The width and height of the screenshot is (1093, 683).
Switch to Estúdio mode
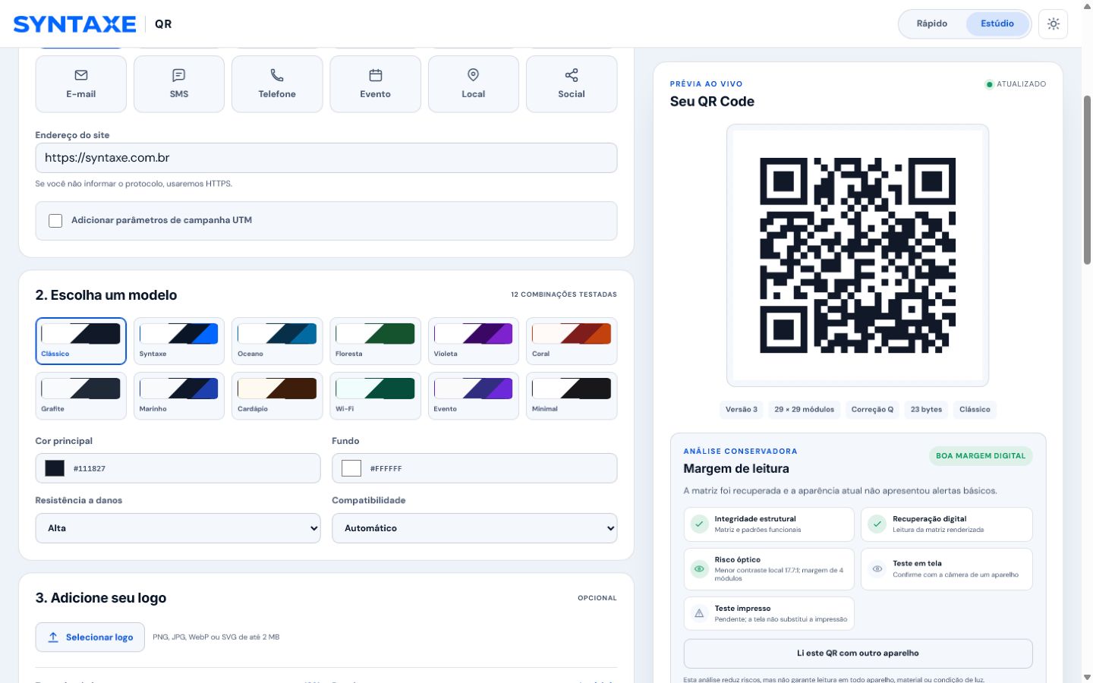pos(997,24)
